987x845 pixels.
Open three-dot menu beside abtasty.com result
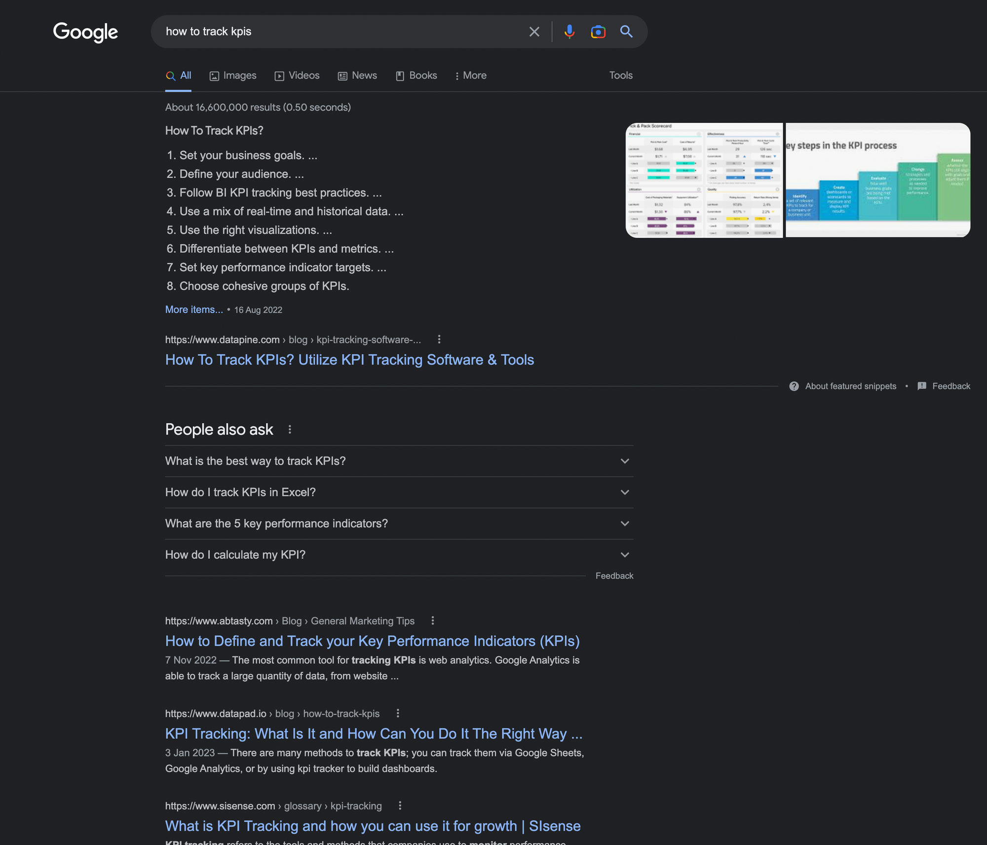click(x=432, y=620)
